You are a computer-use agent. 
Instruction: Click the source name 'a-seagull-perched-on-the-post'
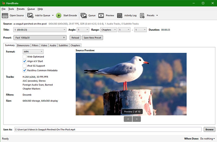(30, 24)
